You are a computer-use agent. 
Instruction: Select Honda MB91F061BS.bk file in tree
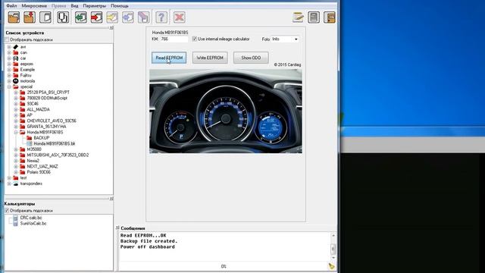pyautogui.click(x=54, y=143)
